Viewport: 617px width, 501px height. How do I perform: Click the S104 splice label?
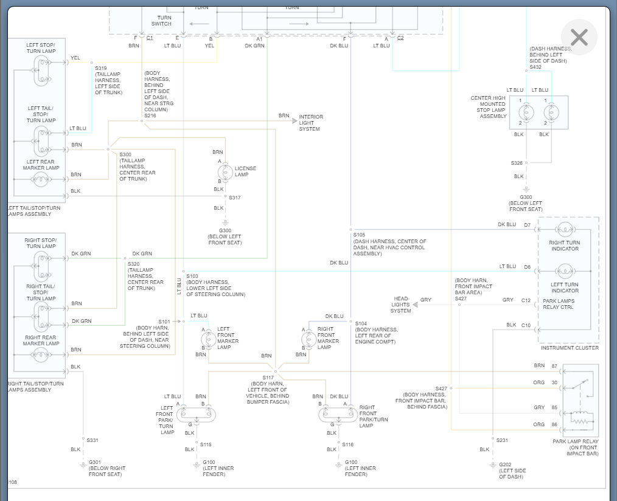point(361,323)
